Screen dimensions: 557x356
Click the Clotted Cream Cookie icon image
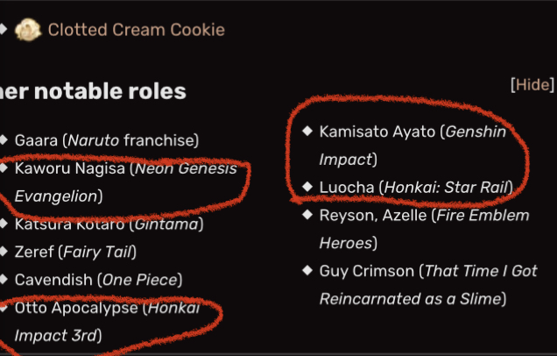(x=28, y=30)
